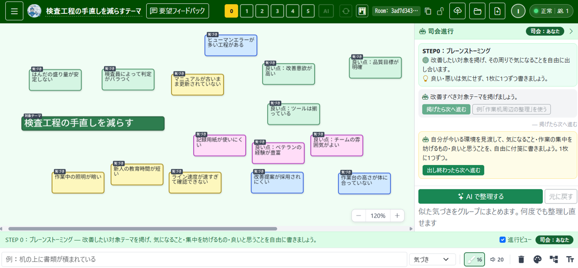Select the 新人の教育時間が短い note
This screenshot has height=268, width=578.
[137, 175]
